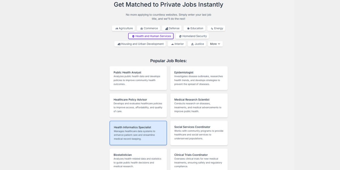Click the highlighted Health Informatics Specialist card
Image resolution: width=340 pixels, height=170 pixels.
click(138, 133)
